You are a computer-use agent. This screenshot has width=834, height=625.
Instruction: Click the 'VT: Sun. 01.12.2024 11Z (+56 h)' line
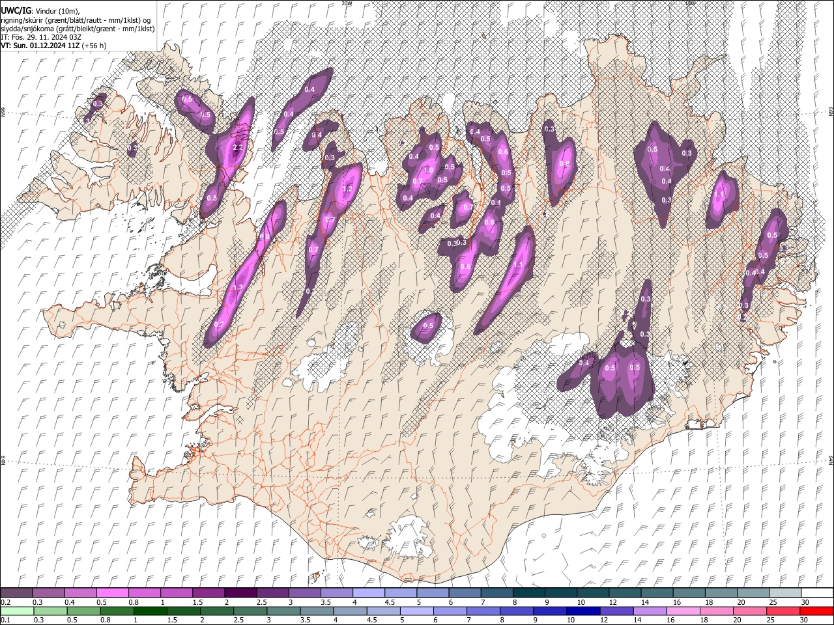point(53,46)
